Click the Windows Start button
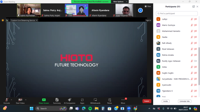This screenshot has height=112, width=200. click(x=32, y=108)
